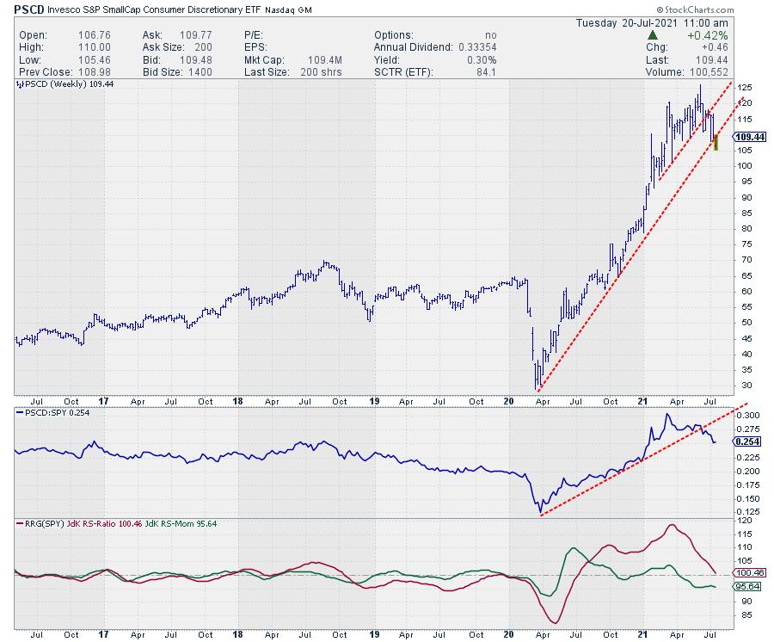Click the 0.254 relative strength axis tag
Viewport: 774px width, 642px height.
745,441
